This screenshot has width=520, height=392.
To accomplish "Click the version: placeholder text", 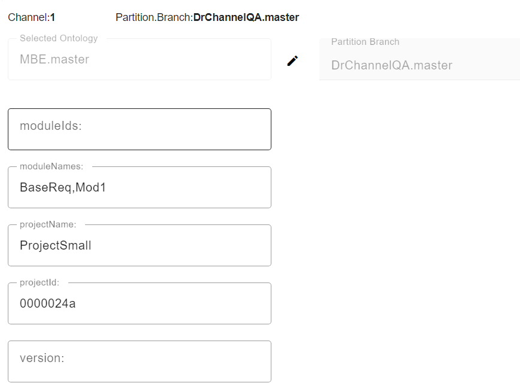I will (x=42, y=358).
